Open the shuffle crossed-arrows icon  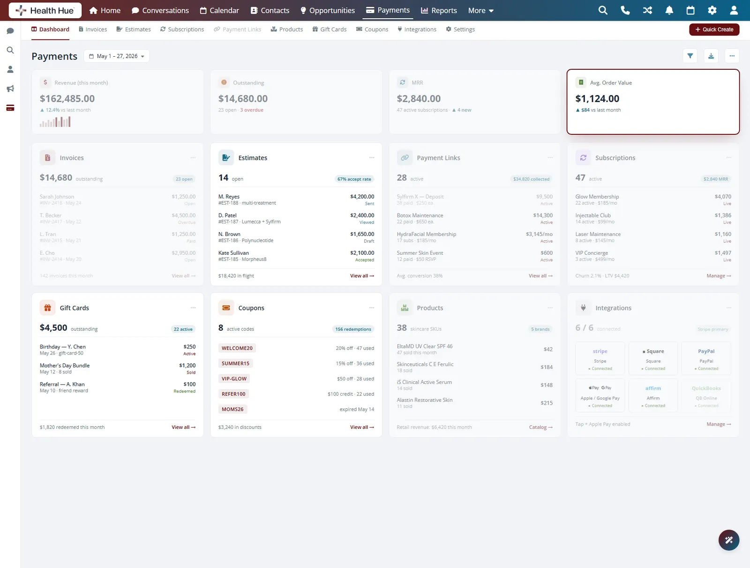pyautogui.click(x=647, y=10)
